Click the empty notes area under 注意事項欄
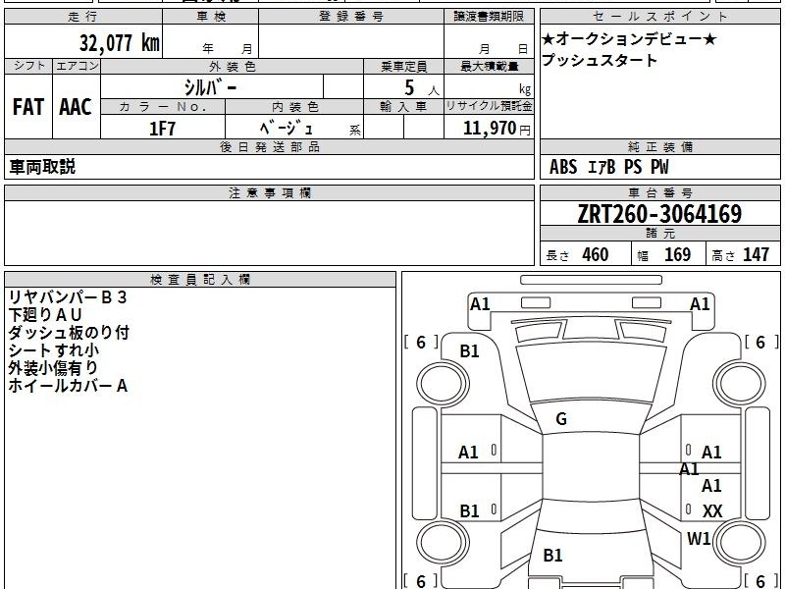 click(x=269, y=233)
